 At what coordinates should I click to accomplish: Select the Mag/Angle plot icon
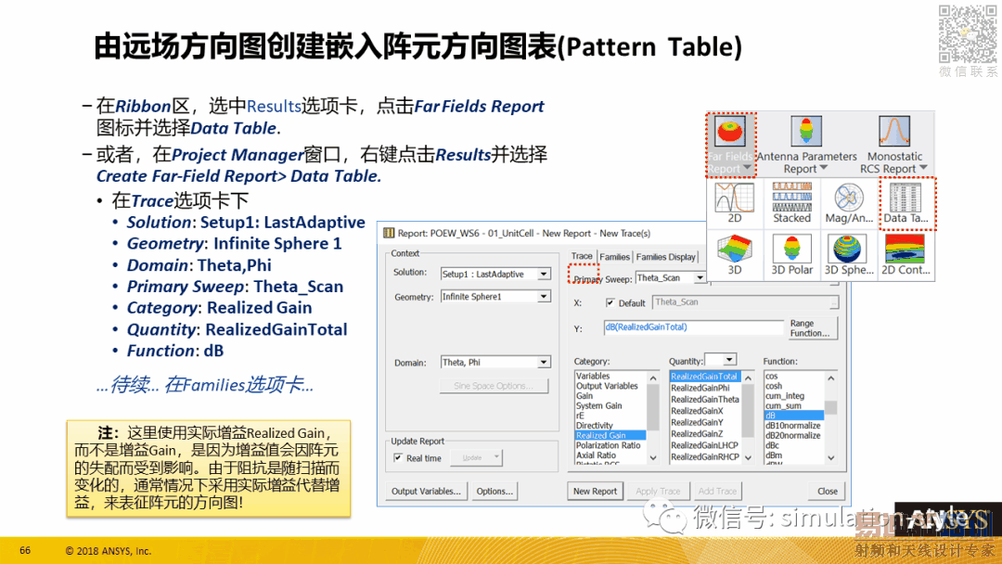pyautogui.click(x=849, y=198)
